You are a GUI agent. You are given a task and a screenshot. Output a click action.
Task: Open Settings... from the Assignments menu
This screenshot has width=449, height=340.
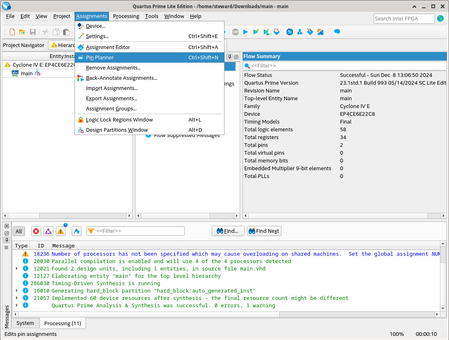(149, 36)
